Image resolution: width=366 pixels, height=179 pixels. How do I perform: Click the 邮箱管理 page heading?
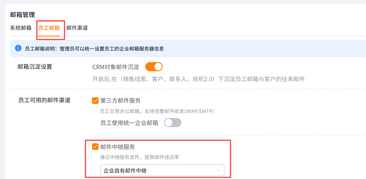pos(22,14)
